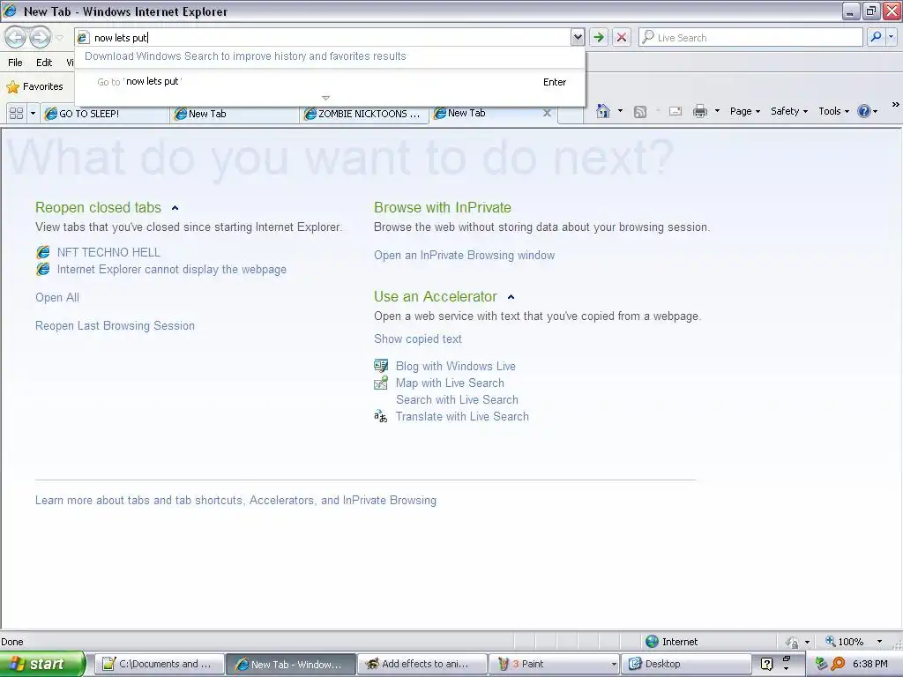Reopen the NFT TECHNO HELL tab
Screen dimensions: 903x677
coord(108,252)
